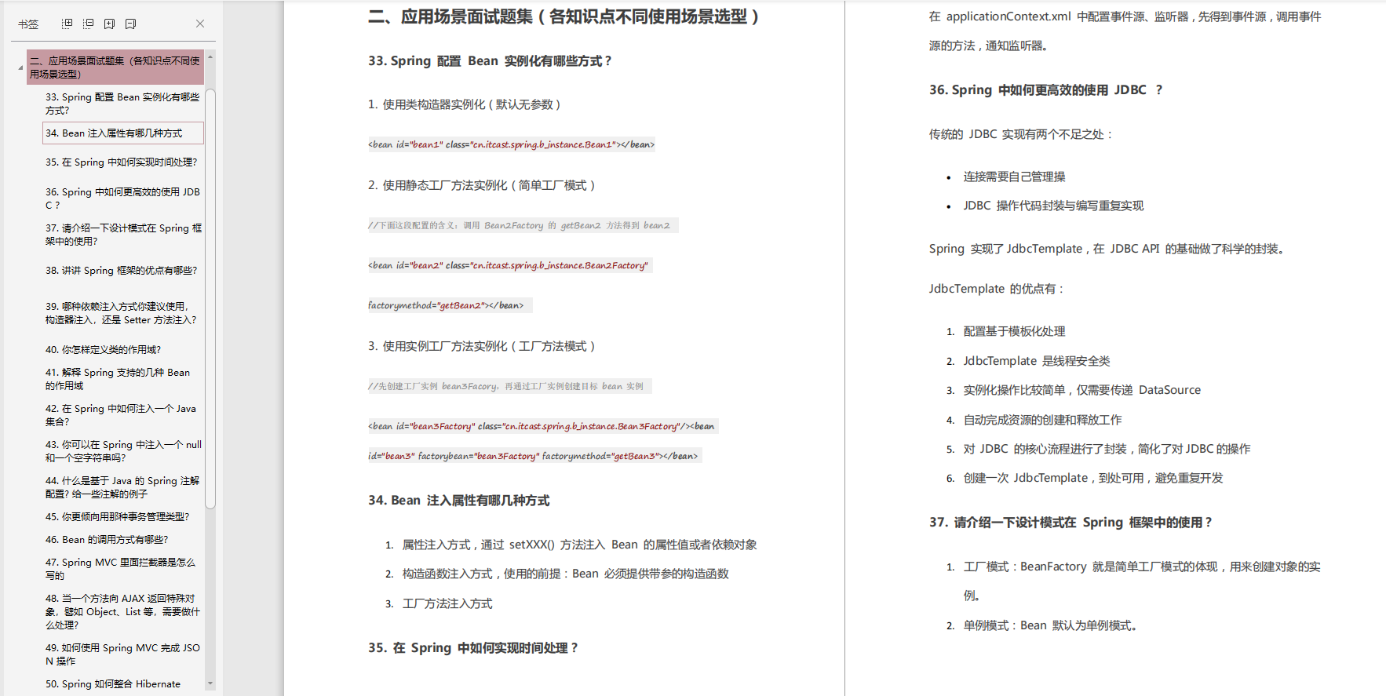This screenshot has width=1386, height=696.
Task: Click heading 33. Spring 配置 Bean 实例化有哪些方式
Action: tap(490, 61)
